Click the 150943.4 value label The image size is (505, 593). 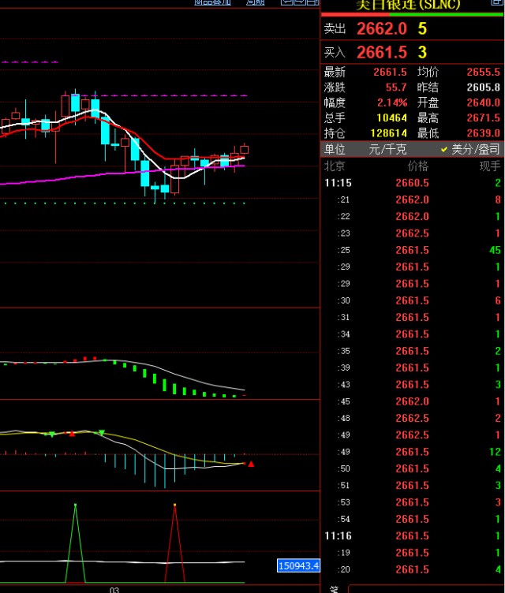point(298,565)
